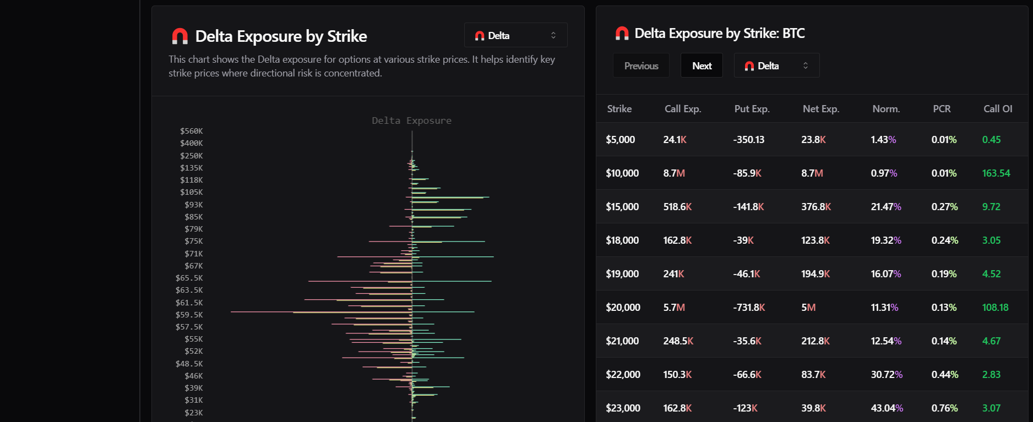Click the magnet icon in the chart Delta dropdown
The width and height of the screenshot is (1033, 422).
pyautogui.click(x=480, y=36)
